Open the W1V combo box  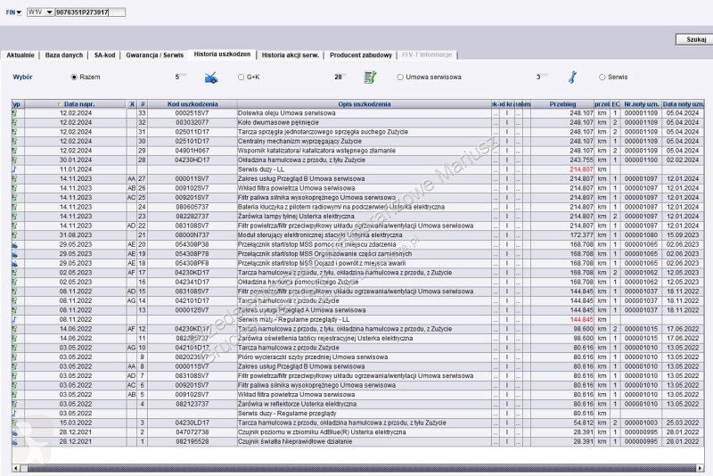40,12
